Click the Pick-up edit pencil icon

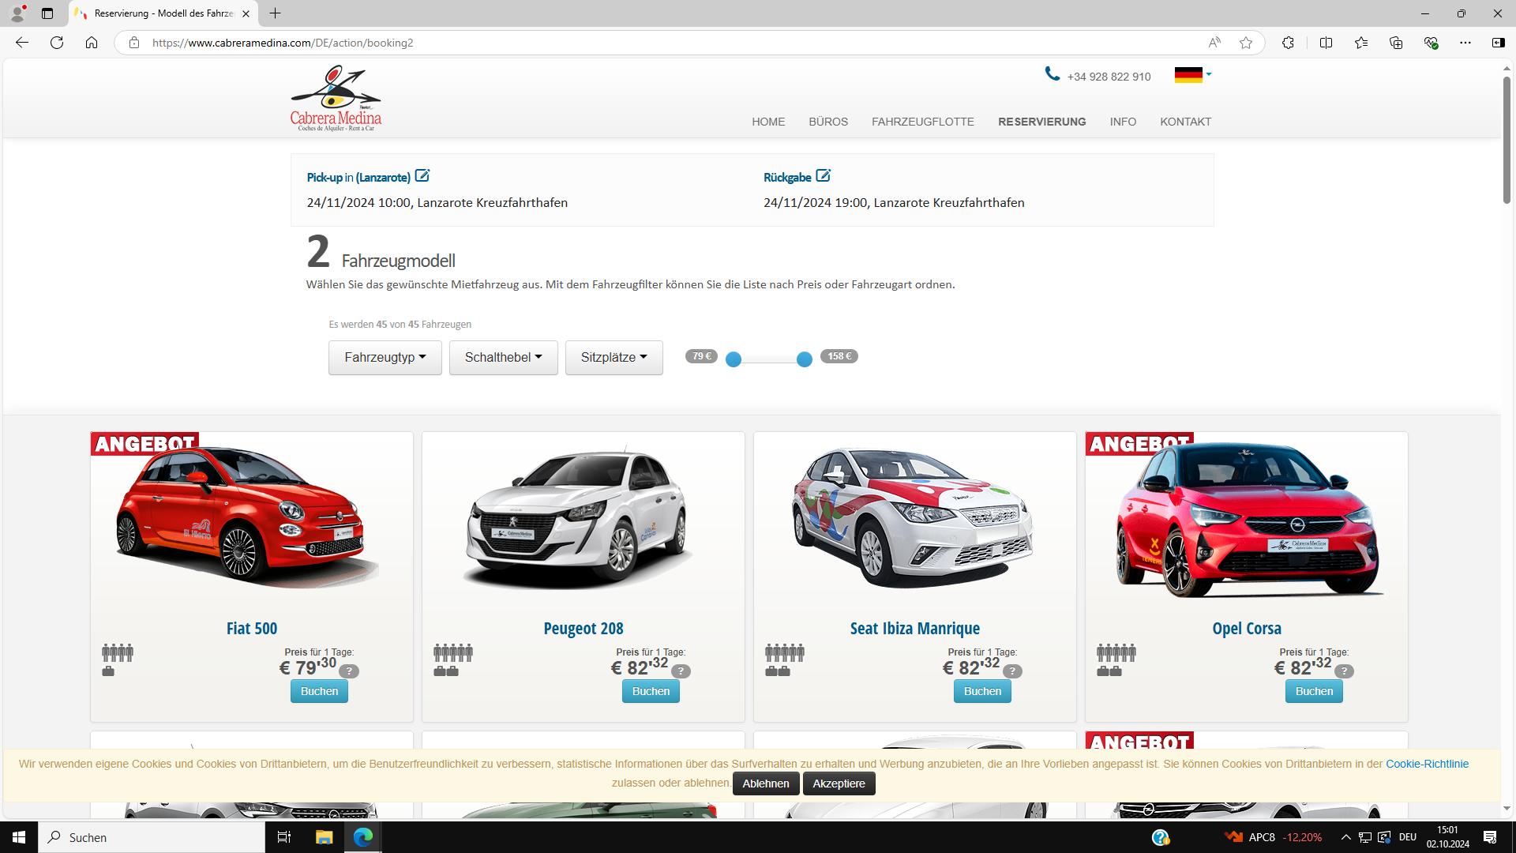(422, 175)
